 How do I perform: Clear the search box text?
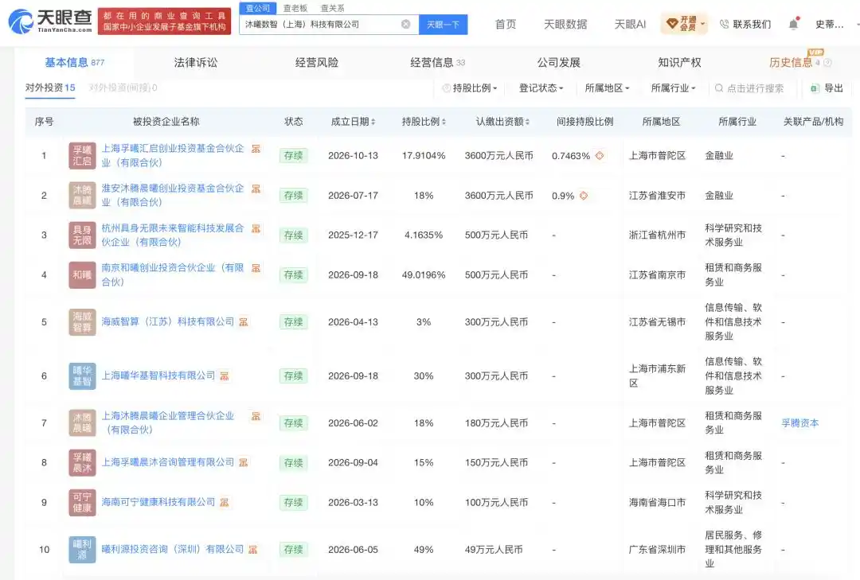pos(405,24)
